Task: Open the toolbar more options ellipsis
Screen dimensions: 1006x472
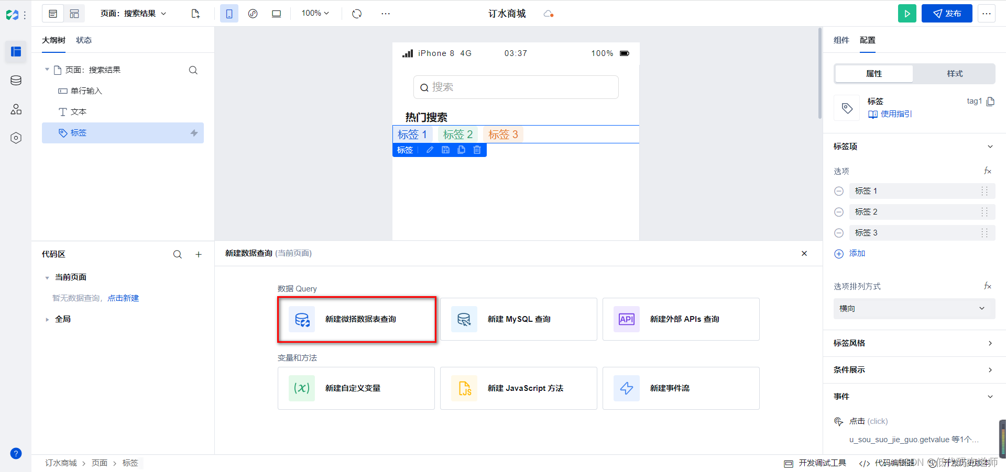Action: coord(386,14)
